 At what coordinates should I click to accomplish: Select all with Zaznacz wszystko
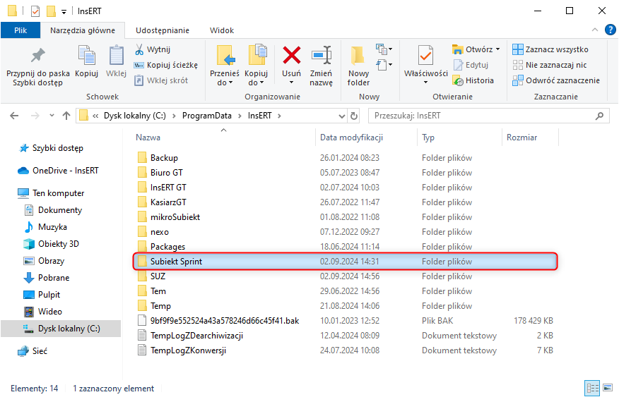tap(550, 49)
